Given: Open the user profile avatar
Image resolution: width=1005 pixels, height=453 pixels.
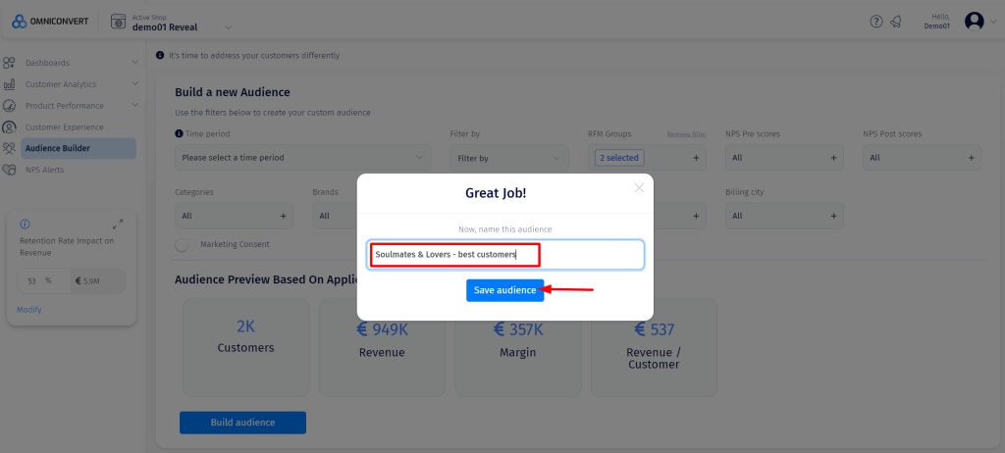Looking at the screenshot, I should tap(974, 22).
